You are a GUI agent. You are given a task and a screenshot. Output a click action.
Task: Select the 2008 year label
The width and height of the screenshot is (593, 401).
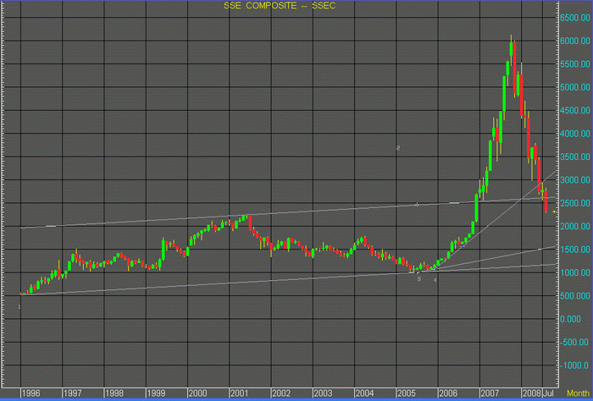click(531, 393)
